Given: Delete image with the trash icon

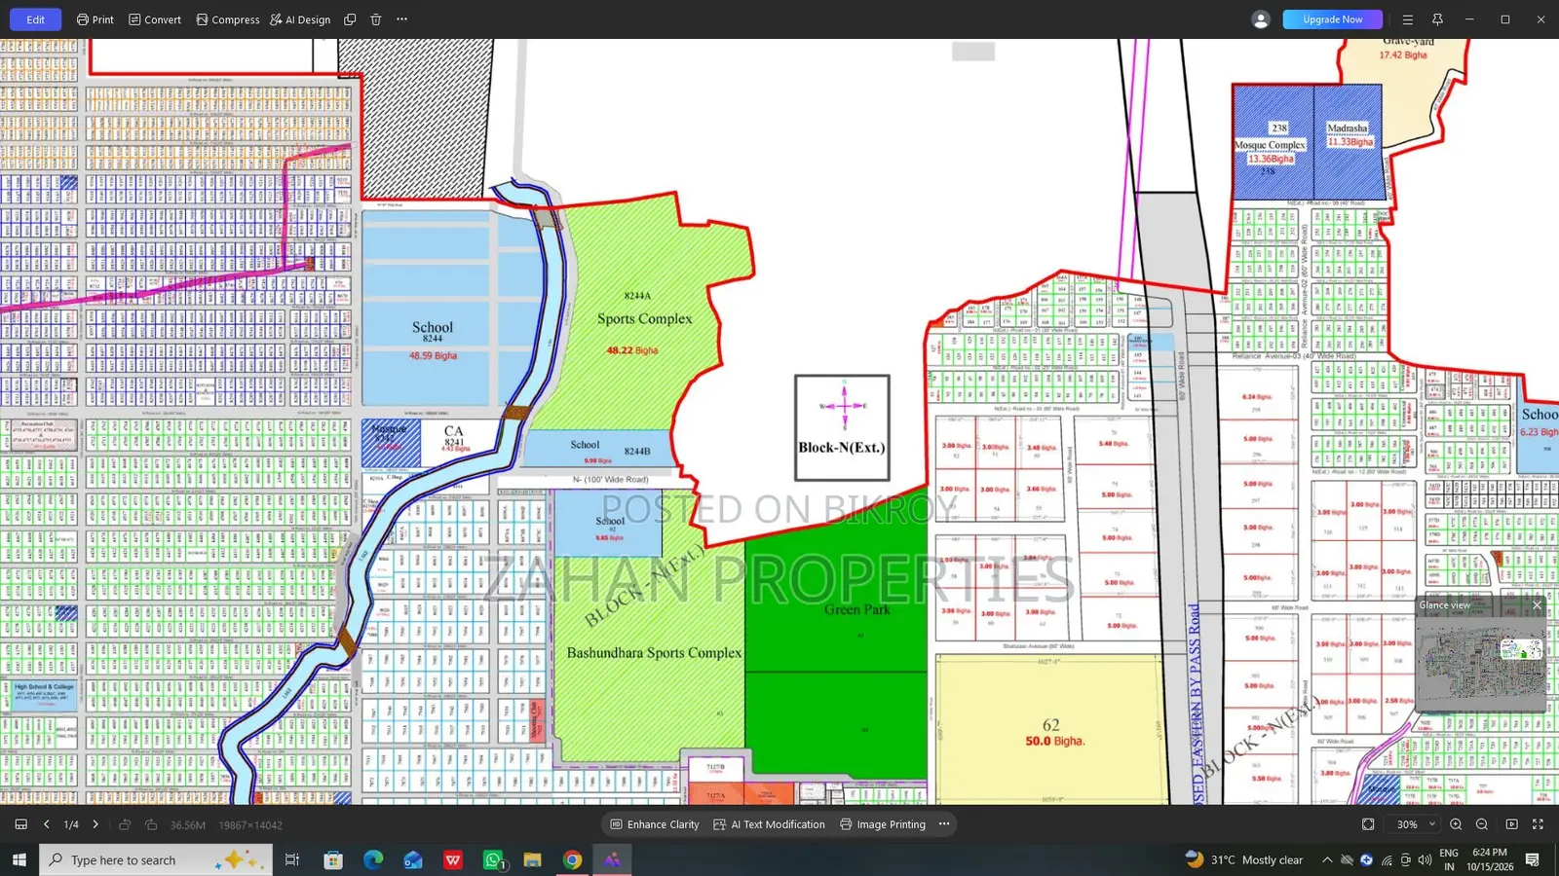Looking at the screenshot, I should (x=376, y=19).
